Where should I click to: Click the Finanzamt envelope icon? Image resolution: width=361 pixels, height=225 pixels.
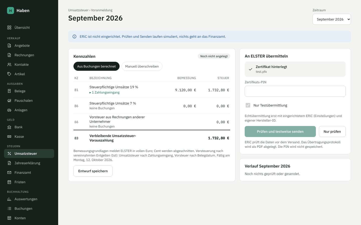[x=9, y=172]
